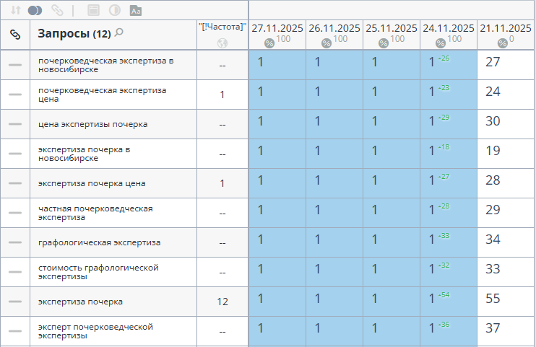Click dash handle for 'экспертиза почерка цена' row
This screenshot has height=347, width=536.
tap(15, 183)
